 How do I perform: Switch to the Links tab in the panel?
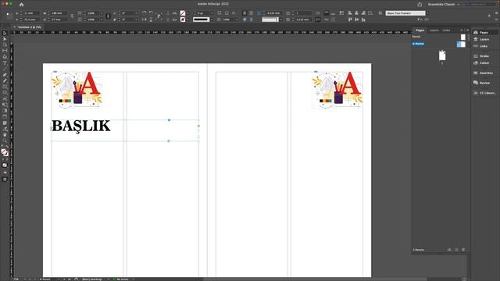pos(446,30)
